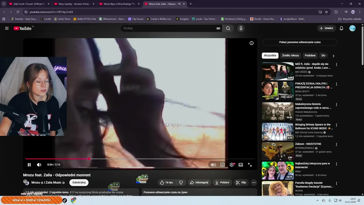Show next filter chips with arrow
Viewport: 364px width, 205px height.
(333, 56)
